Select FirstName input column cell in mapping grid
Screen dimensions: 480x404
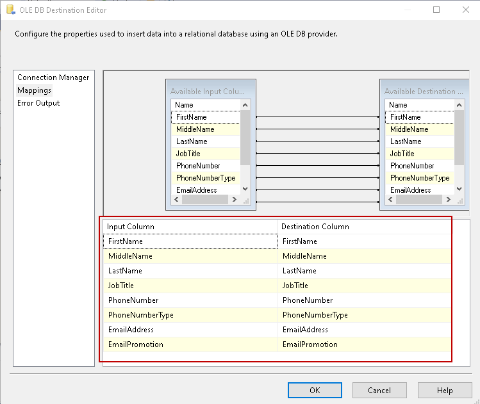point(190,241)
